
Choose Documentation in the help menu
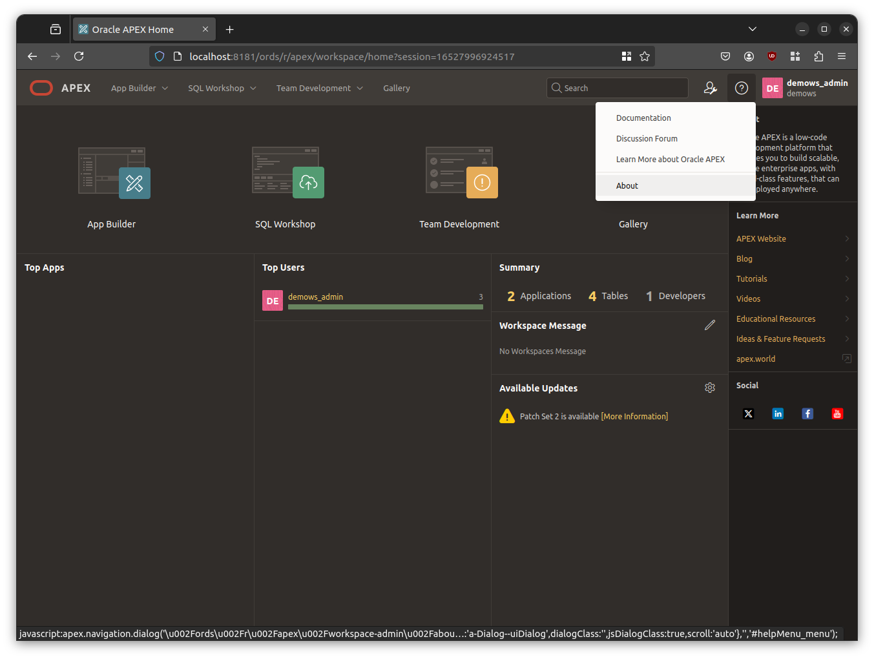point(643,118)
